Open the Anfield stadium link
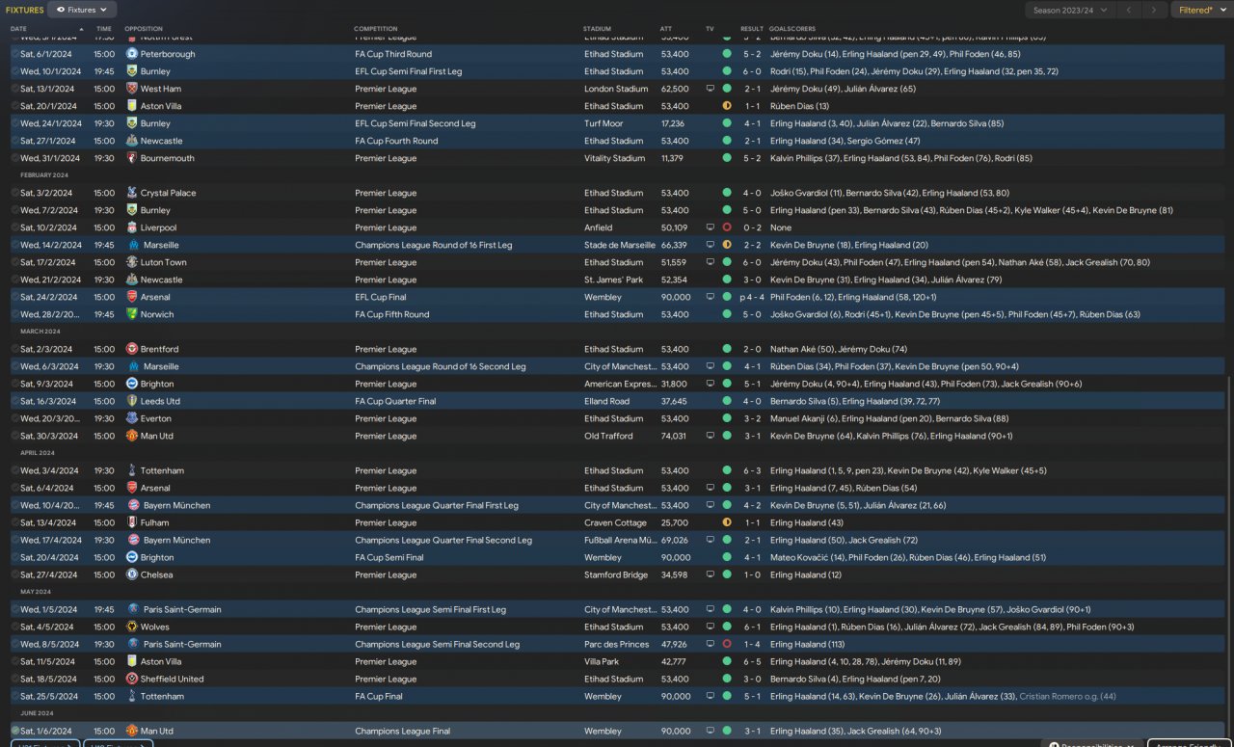This screenshot has width=1234, height=747. click(x=598, y=227)
